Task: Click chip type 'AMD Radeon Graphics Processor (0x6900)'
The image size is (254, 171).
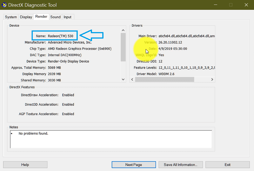Action: coord(80,49)
